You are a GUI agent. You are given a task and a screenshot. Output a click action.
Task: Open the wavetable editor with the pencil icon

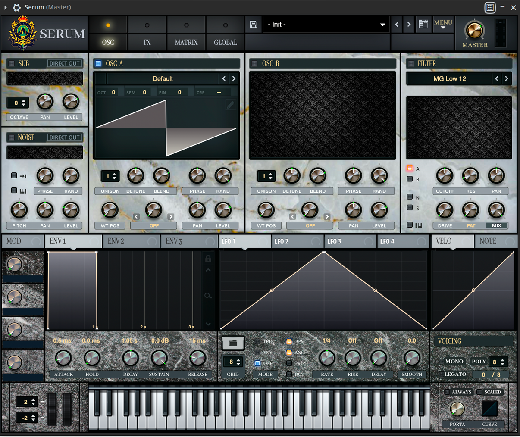coord(231,104)
